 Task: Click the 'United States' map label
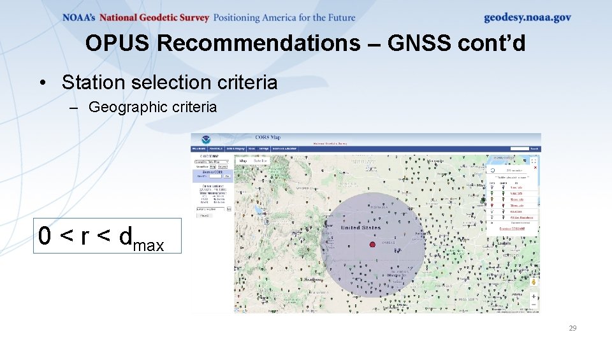point(361,227)
